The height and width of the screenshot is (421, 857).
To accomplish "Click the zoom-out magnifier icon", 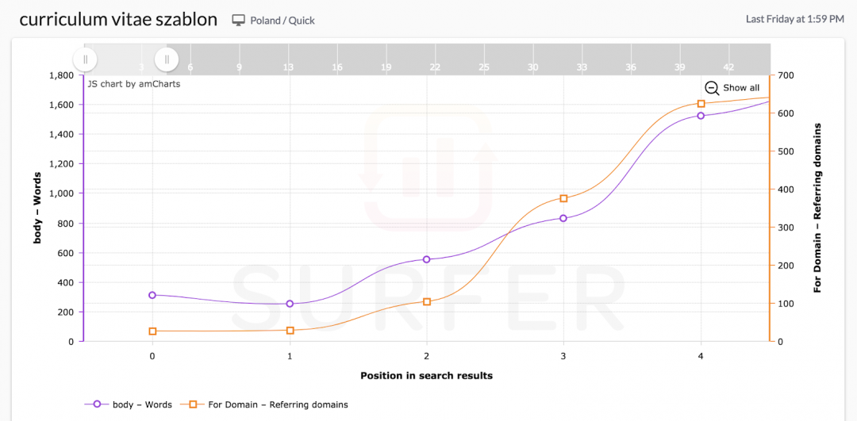I will point(712,88).
